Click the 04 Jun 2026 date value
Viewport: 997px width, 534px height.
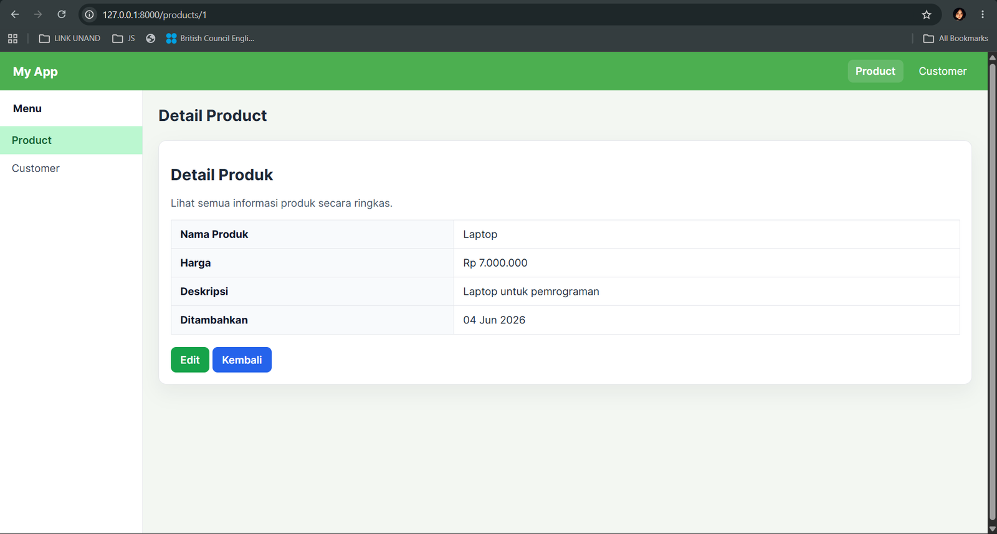click(494, 320)
